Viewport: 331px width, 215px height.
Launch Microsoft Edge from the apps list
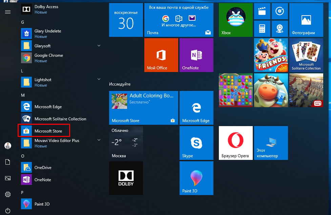point(49,106)
